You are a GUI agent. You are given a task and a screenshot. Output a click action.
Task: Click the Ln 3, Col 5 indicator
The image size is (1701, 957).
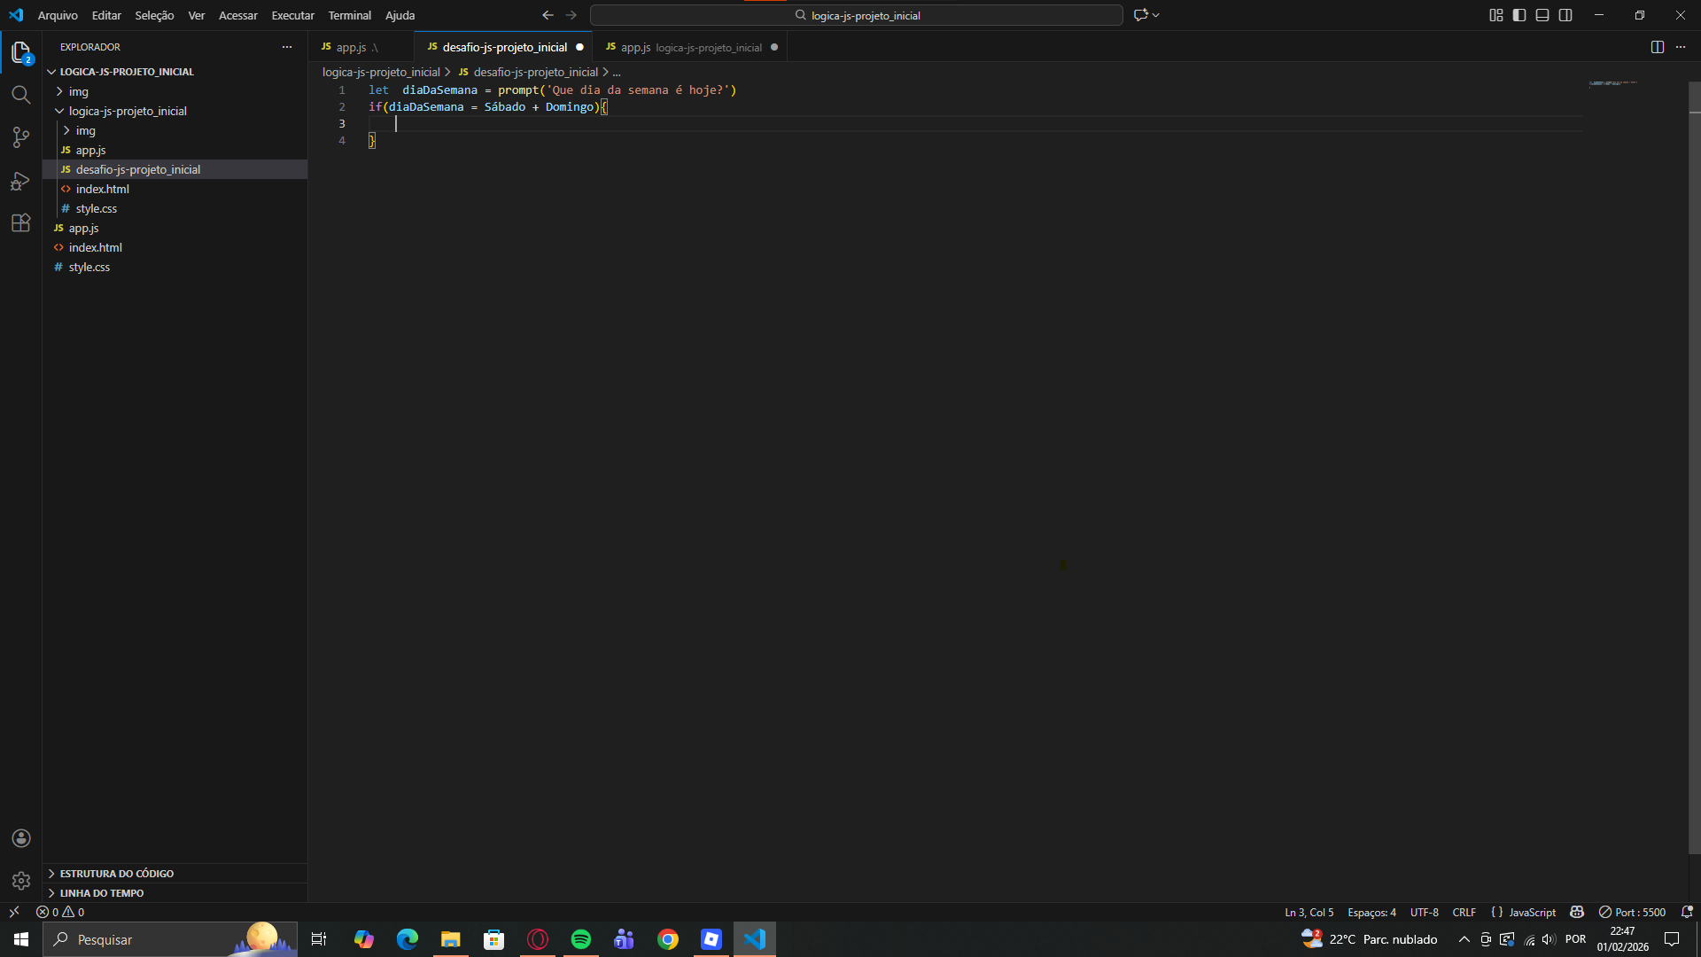(x=1309, y=912)
